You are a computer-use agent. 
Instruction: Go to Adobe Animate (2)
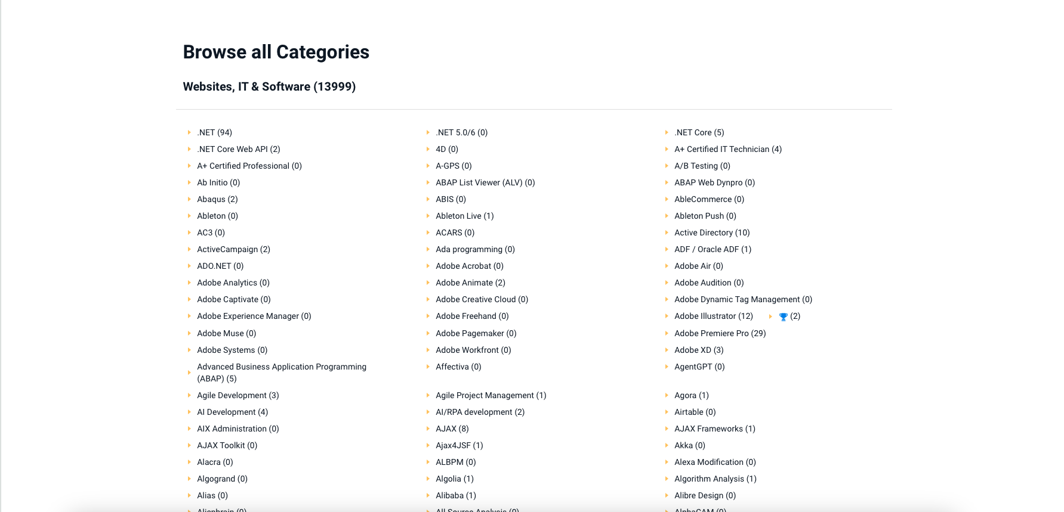click(470, 283)
